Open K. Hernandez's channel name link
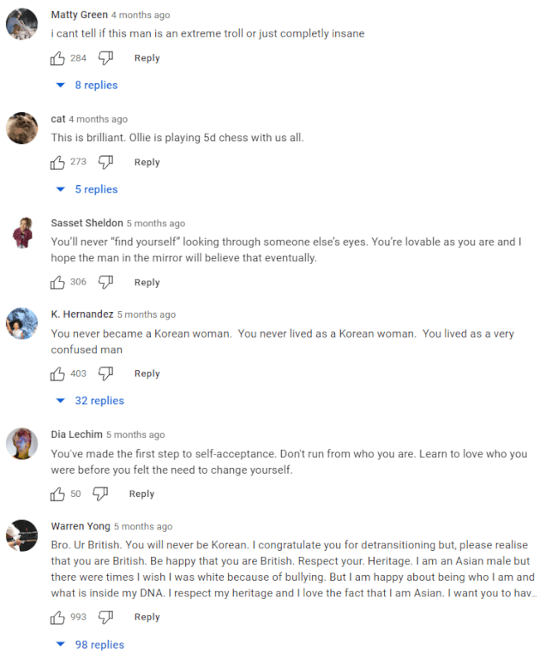 click(x=82, y=314)
